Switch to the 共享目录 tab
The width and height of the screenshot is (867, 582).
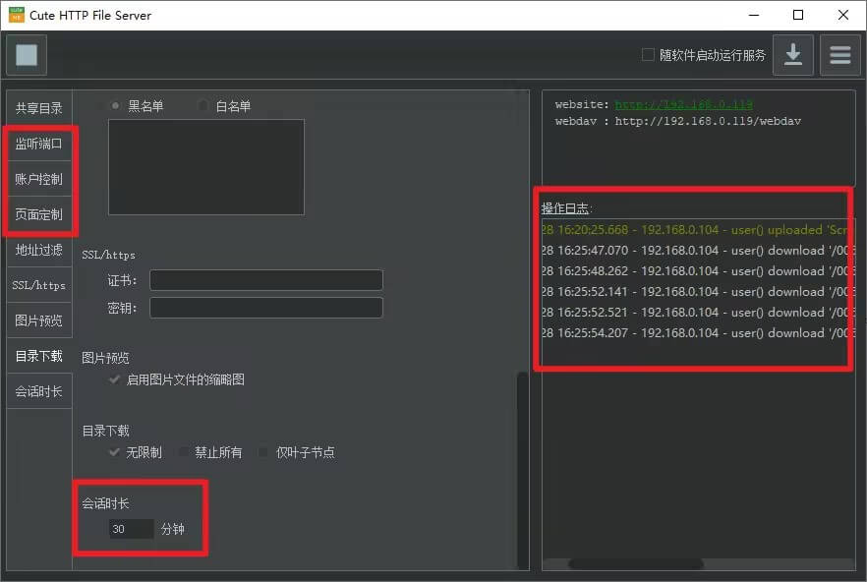[38, 107]
